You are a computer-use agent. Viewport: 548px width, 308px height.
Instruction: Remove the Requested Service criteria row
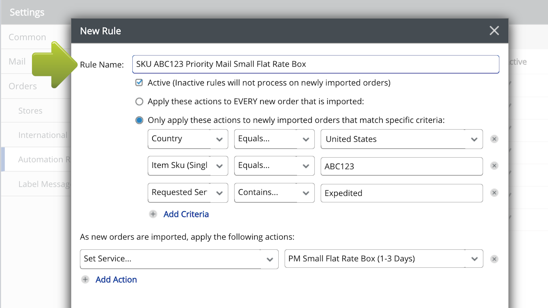[494, 193]
